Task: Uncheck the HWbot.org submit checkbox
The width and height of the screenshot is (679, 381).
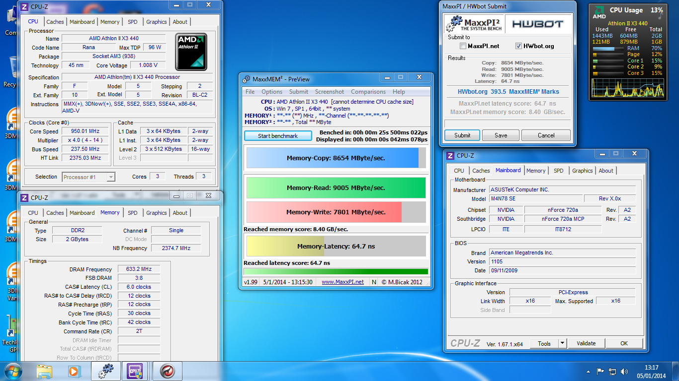Action: pyautogui.click(x=519, y=46)
